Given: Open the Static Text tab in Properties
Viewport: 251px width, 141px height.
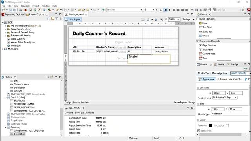Looking at the screenshot, I should pyautogui.click(x=236, y=79).
